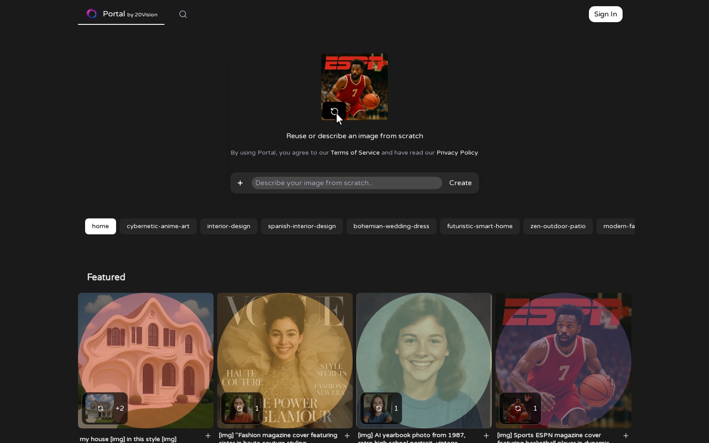Click the plus icon beside the prompt field

tap(240, 183)
